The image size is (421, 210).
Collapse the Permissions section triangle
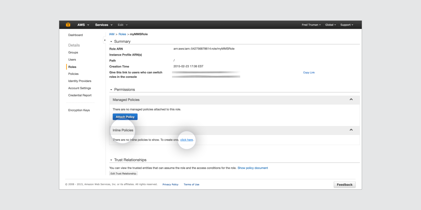(111, 90)
